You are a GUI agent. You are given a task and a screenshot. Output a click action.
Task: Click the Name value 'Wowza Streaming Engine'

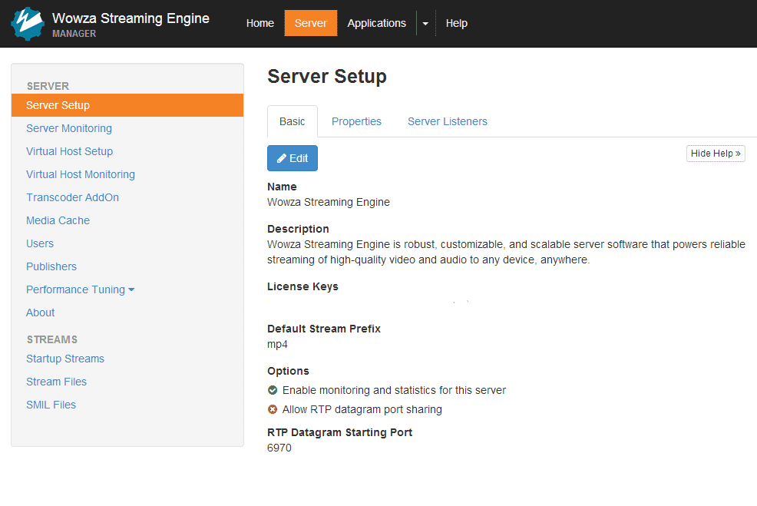pyautogui.click(x=329, y=202)
